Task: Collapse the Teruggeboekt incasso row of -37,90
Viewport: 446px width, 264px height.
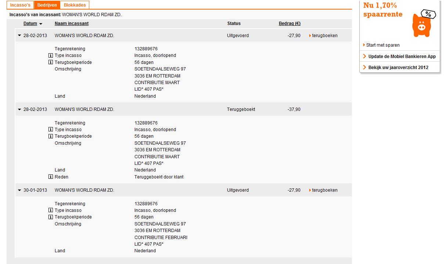Action: pos(19,109)
